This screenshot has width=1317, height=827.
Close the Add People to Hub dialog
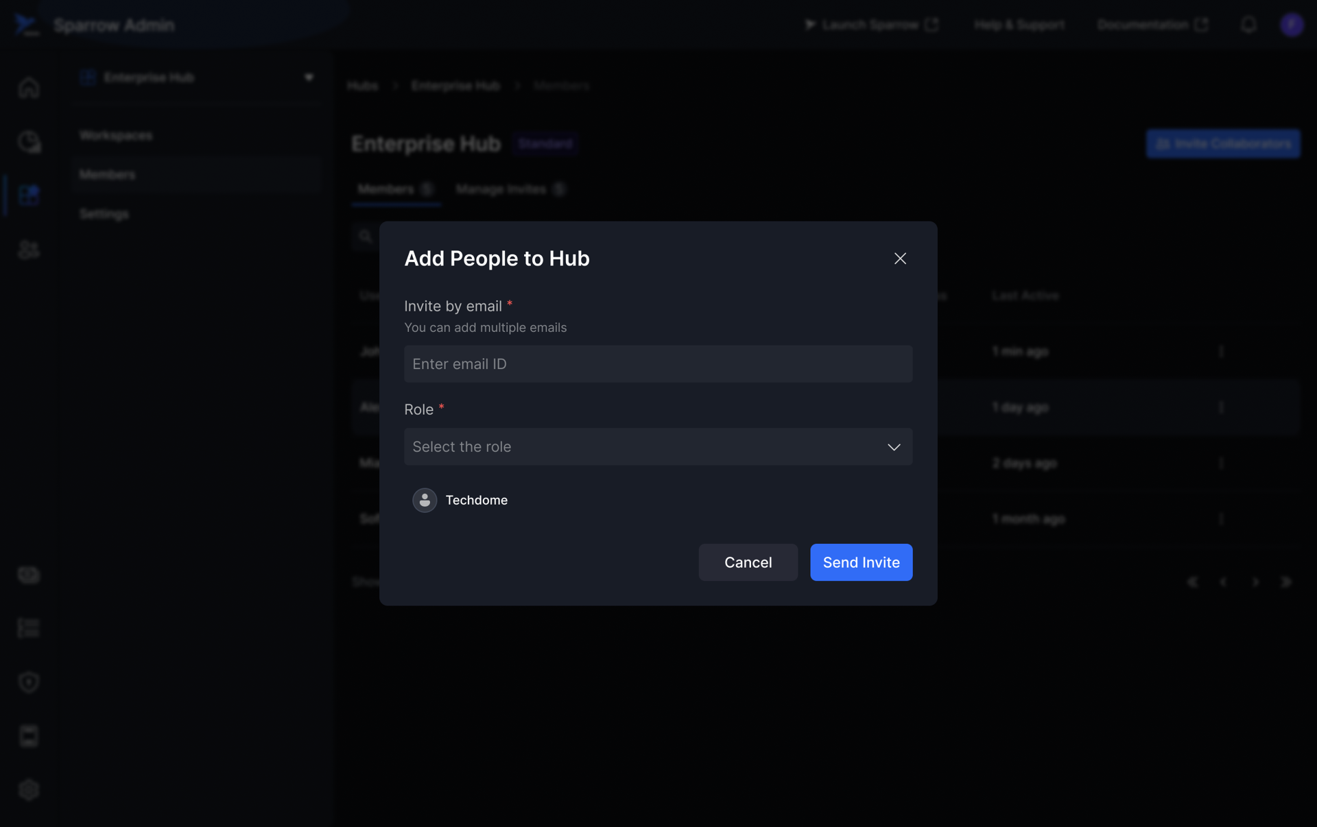(900, 259)
